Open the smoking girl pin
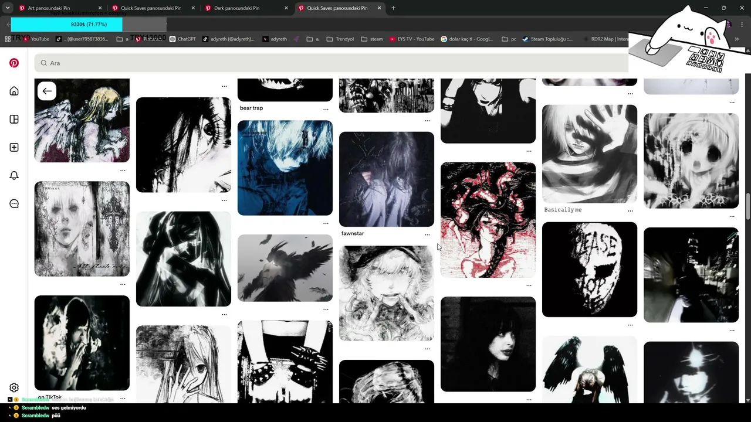 pos(82,343)
